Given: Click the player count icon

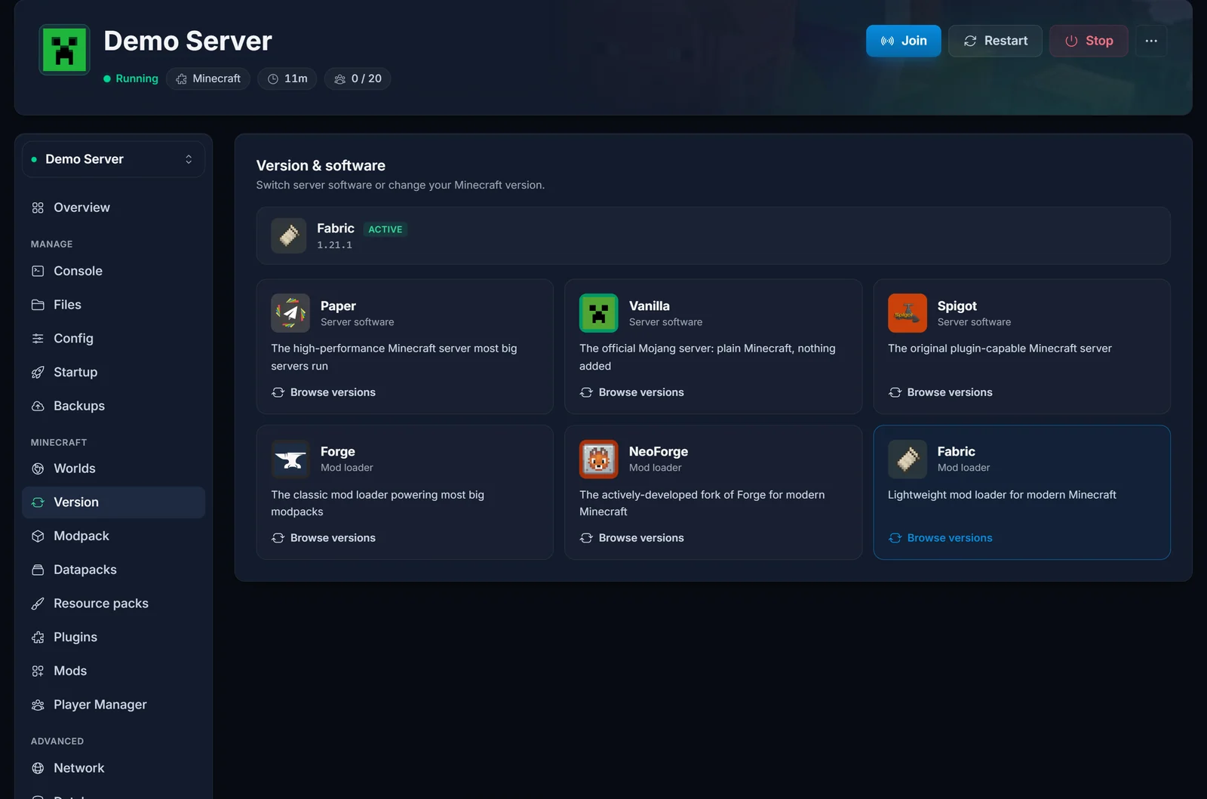Looking at the screenshot, I should point(340,78).
